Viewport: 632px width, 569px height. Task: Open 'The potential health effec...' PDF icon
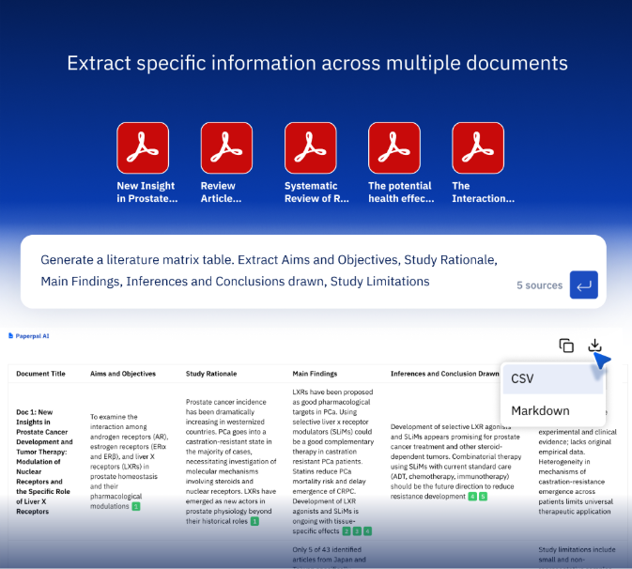(x=394, y=148)
